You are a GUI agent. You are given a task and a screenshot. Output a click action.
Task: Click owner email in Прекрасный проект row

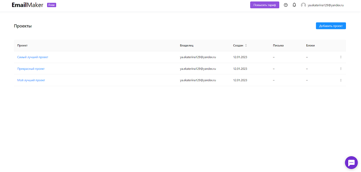tap(198, 69)
